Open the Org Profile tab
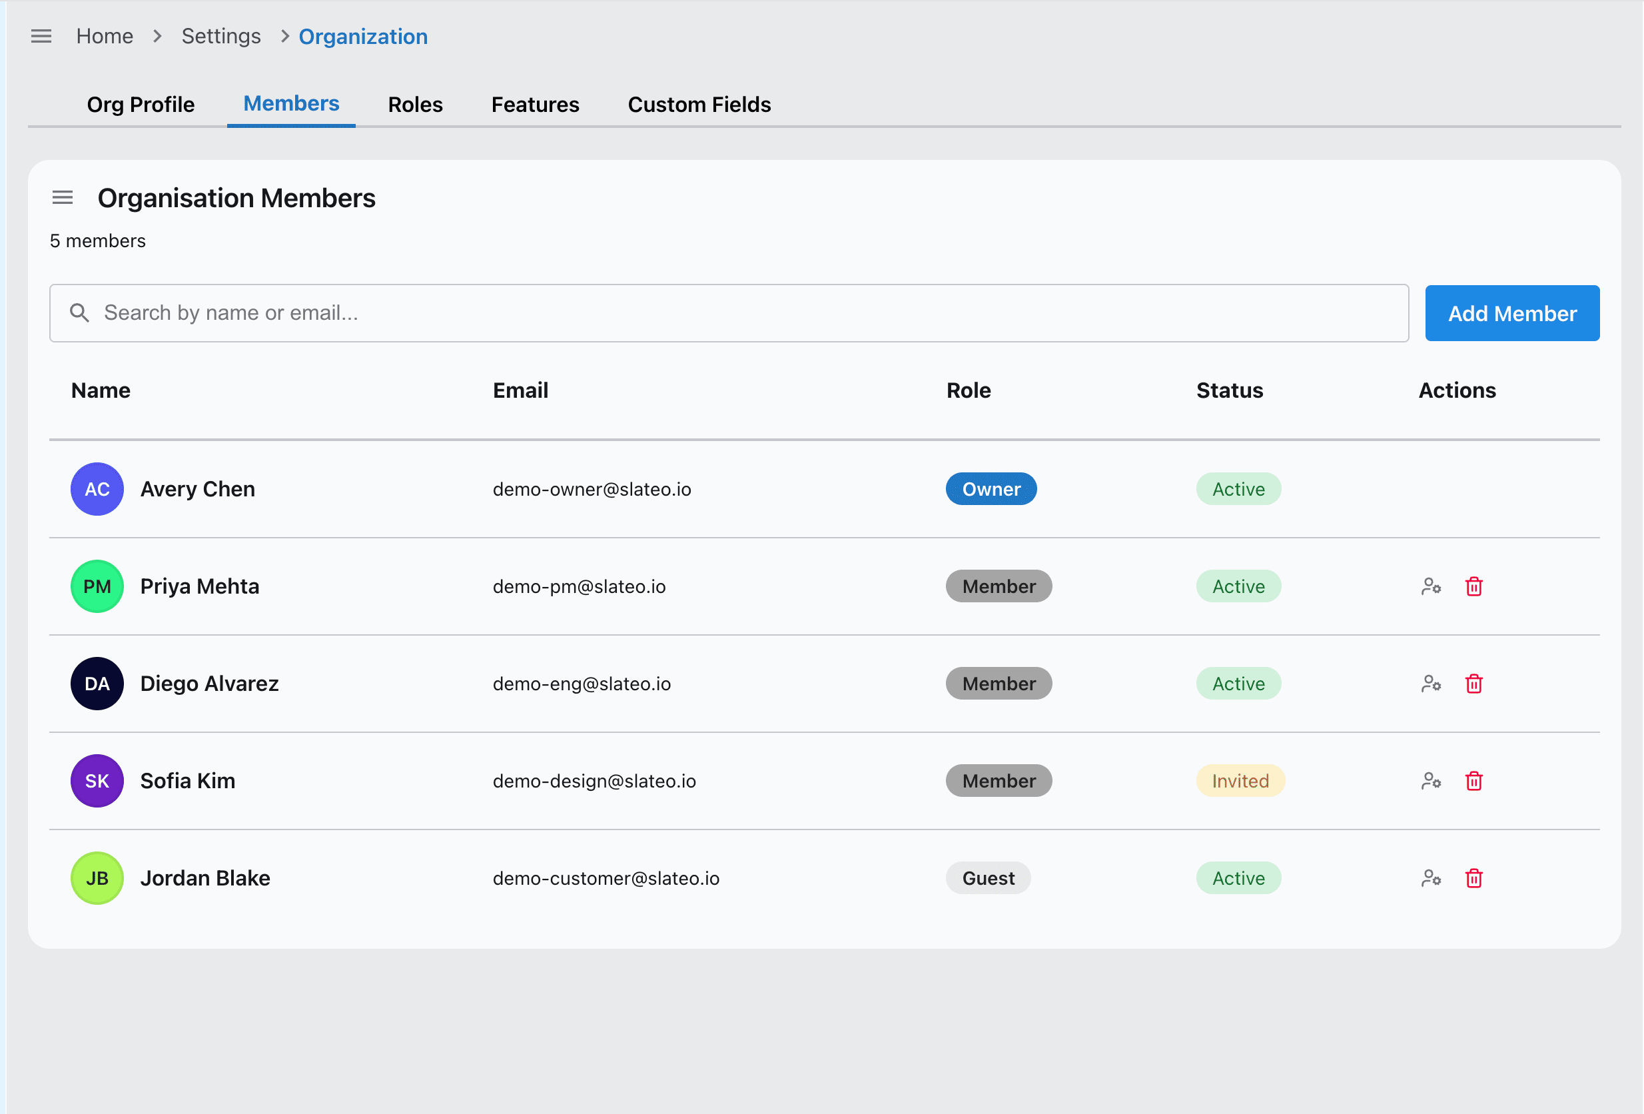Screen dimensions: 1644x1114 click(141, 105)
